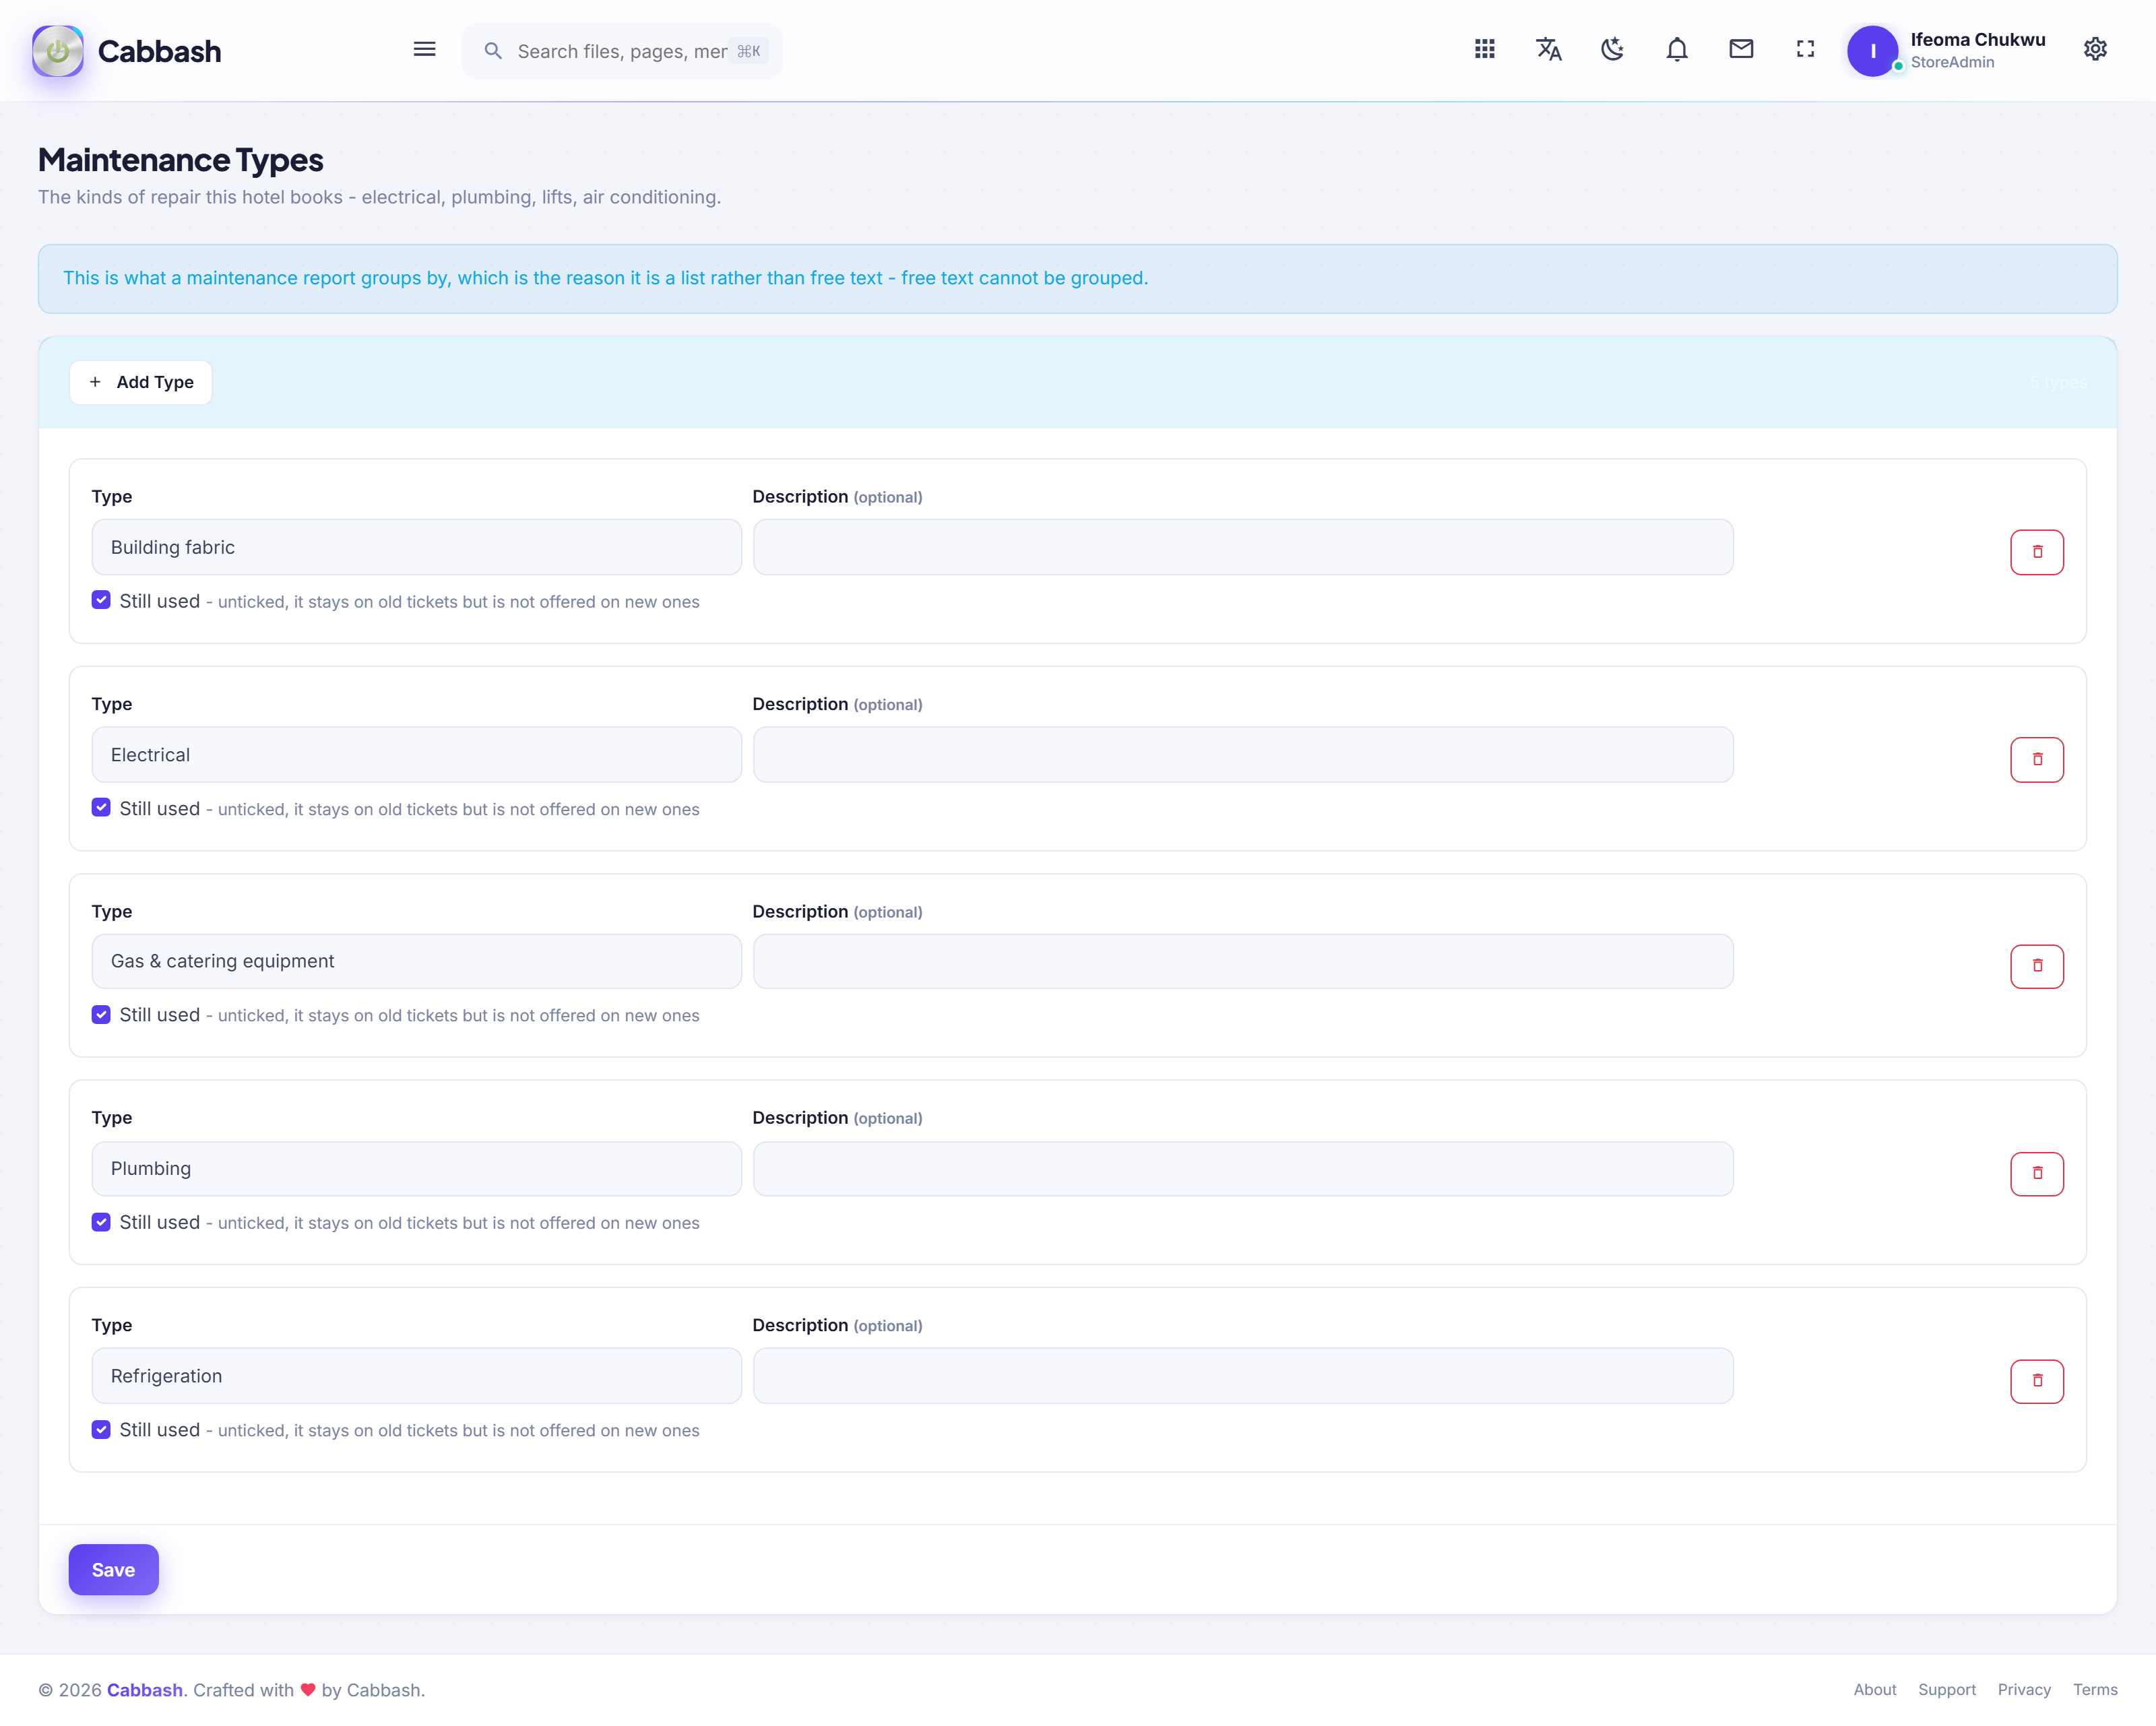Viewport: 2156px width, 1726px height.
Task: Enter fullscreen mode
Action: [1805, 49]
